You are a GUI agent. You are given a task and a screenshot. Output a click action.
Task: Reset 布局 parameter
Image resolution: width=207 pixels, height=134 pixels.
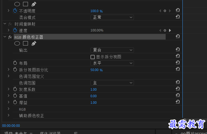(x=178, y=63)
